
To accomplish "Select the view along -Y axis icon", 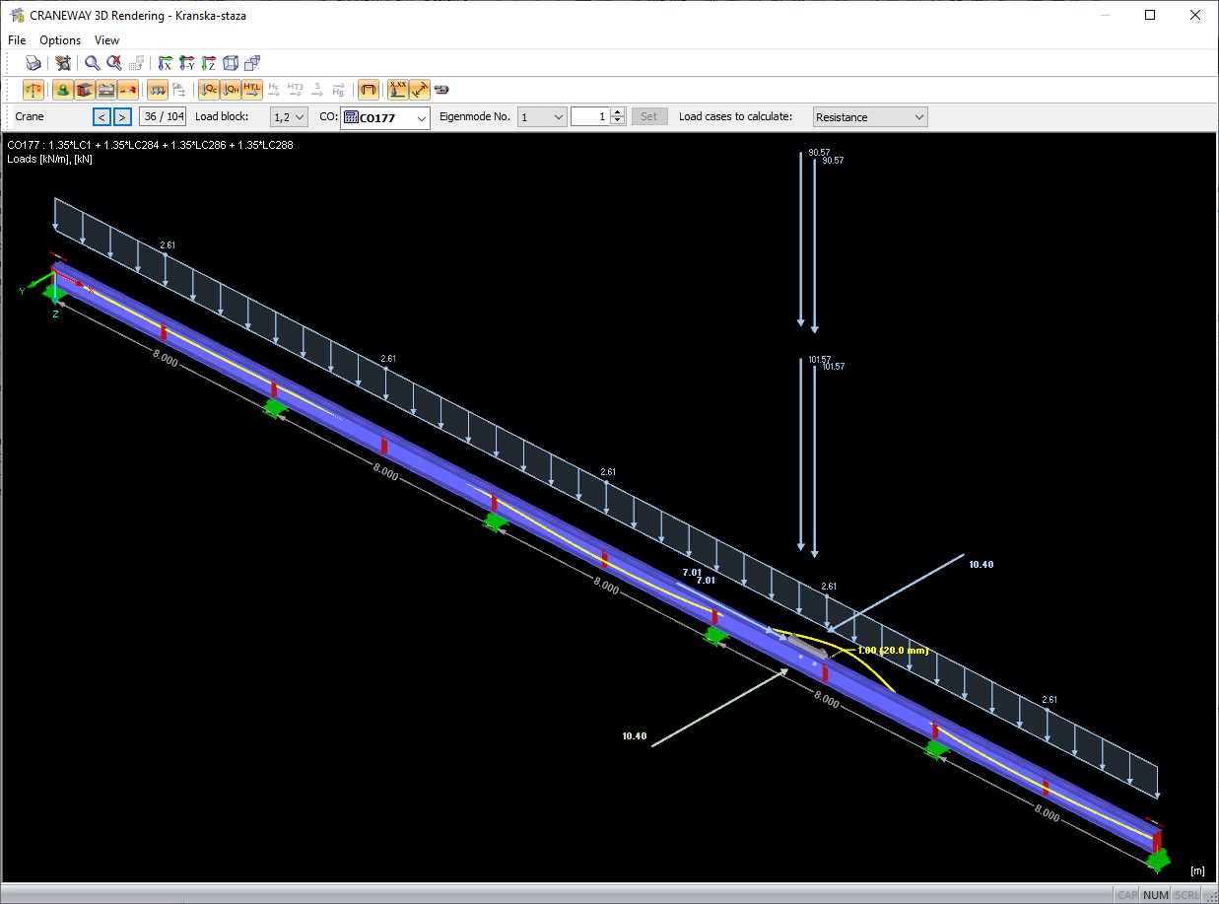I will tap(186, 63).
